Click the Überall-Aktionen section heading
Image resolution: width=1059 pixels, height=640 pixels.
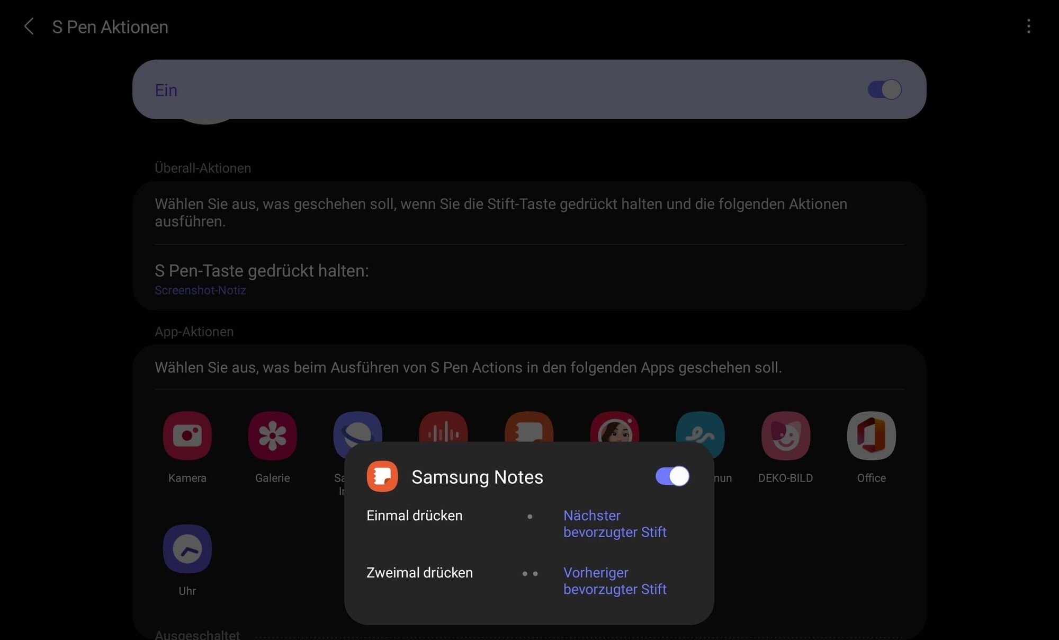(x=203, y=168)
